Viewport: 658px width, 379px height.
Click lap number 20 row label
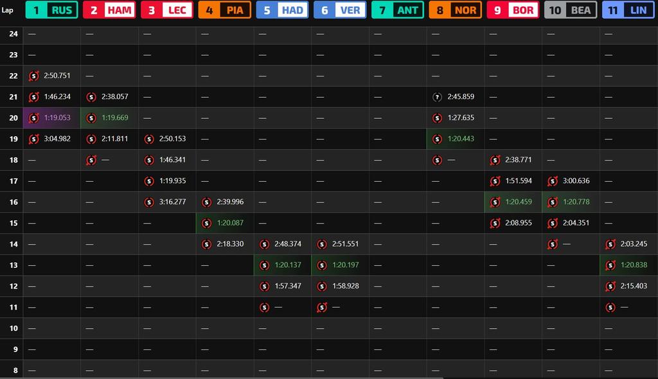13,118
